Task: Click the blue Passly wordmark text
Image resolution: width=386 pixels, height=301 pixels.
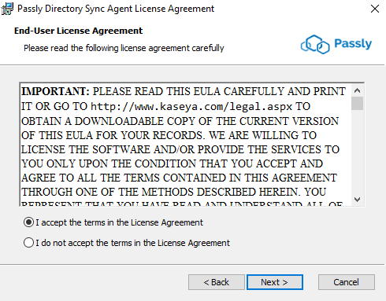Action: [x=353, y=43]
